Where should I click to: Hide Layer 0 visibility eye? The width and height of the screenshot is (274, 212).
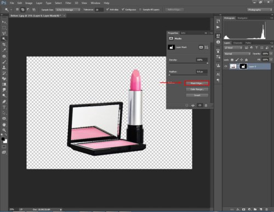click(226, 66)
